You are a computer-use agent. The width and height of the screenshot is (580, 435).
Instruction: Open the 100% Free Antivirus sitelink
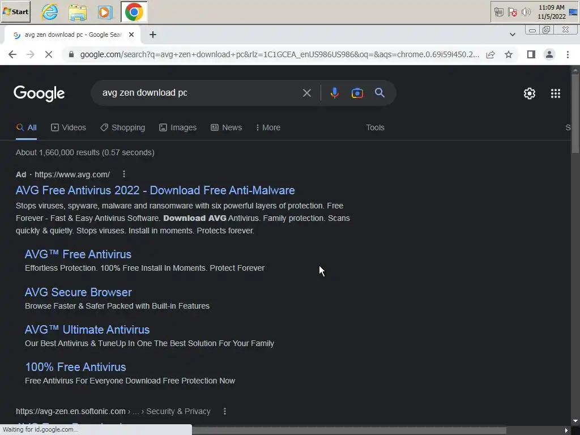[75, 367]
